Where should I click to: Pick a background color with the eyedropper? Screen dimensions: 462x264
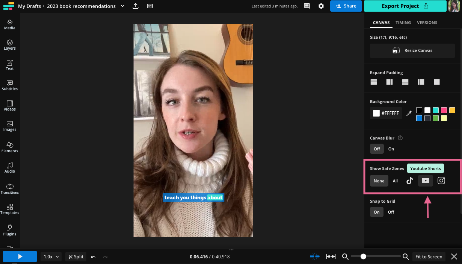point(409,113)
